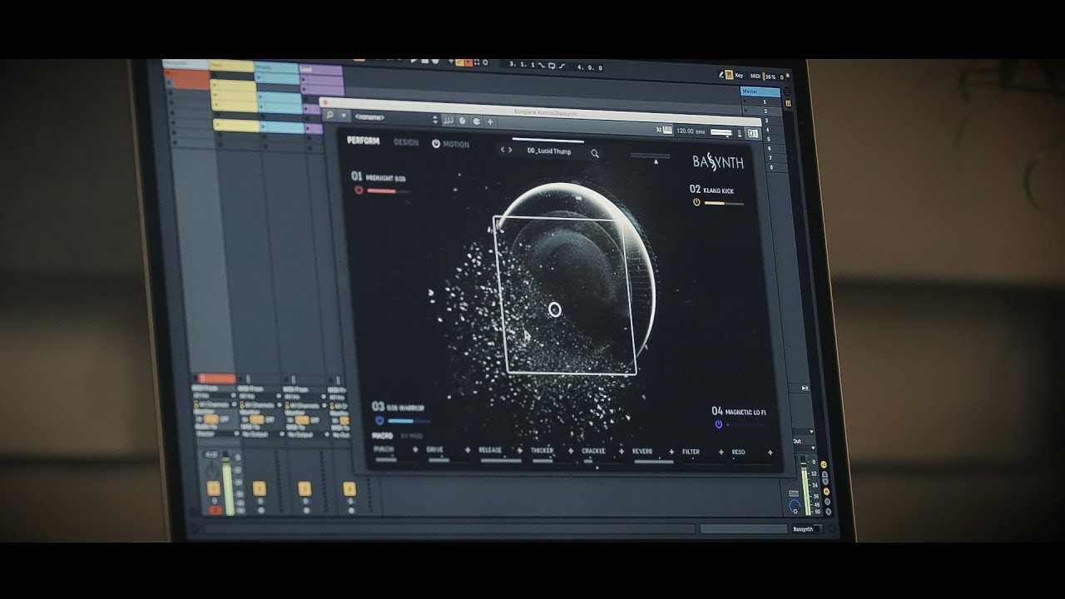Click the 120.00 BPM tempo field
Image resolution: width=1065 pixels, height=599 pixels.
[690, 131]
